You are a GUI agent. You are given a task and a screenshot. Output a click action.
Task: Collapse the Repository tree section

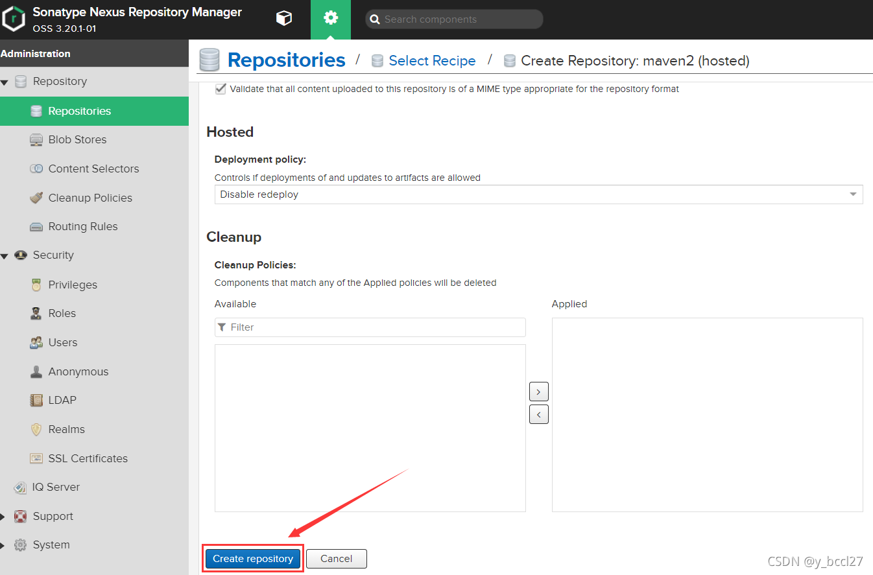tap(5, 82)
